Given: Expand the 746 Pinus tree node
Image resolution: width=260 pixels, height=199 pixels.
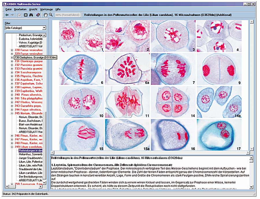Looking at the screenshot, I should [x=12, y=136].
